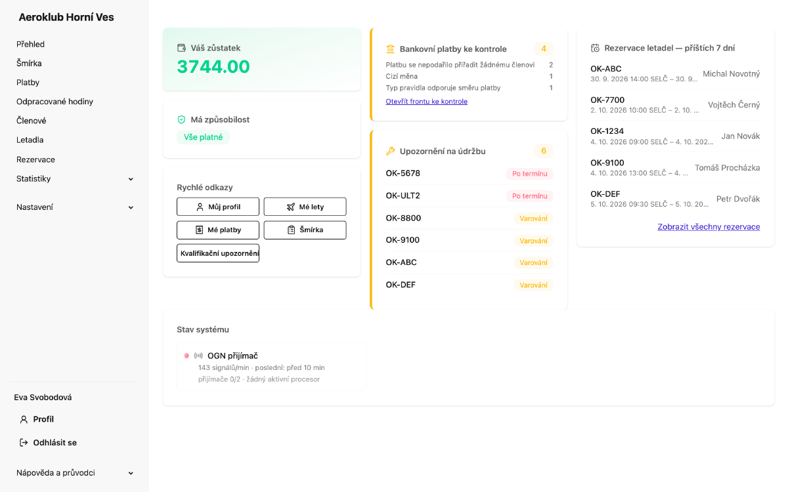
Task: Click the calendar icon beside Rezervace letadel
Action: point(595,48)
